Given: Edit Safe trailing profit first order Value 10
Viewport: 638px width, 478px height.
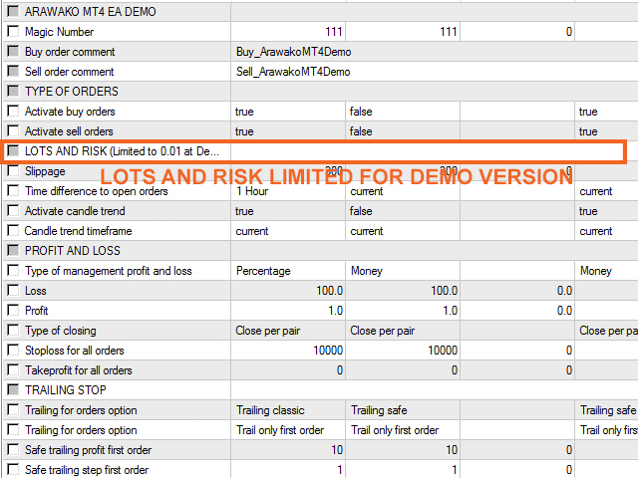Looking at the screenshot, I should [288, 450].
